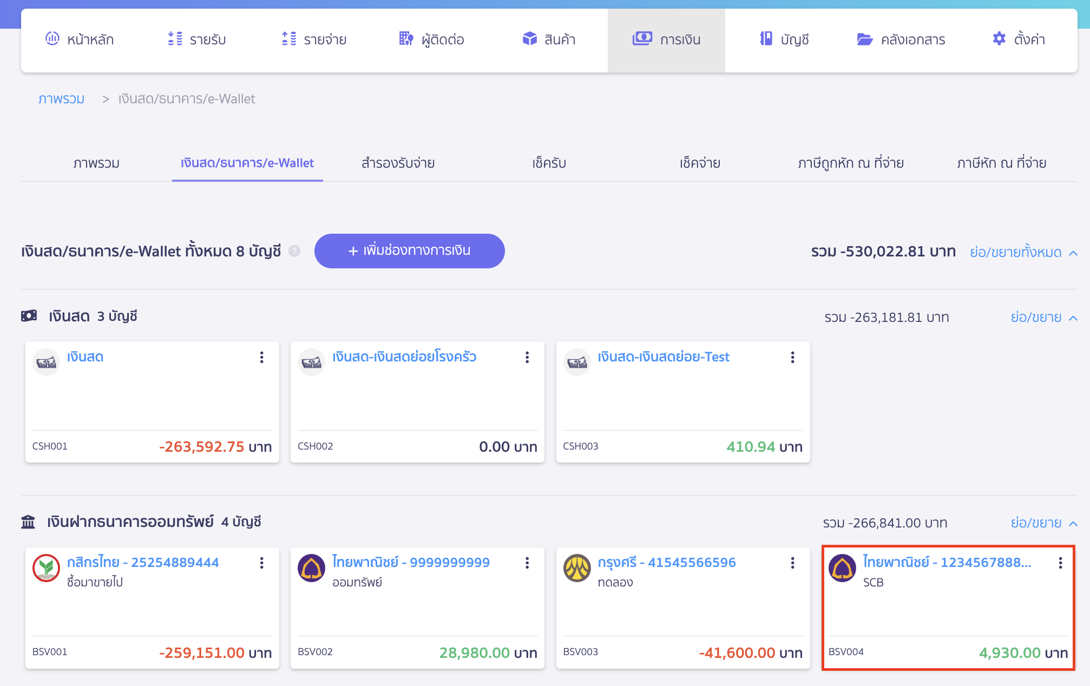
Task: Click three-dot menu on ไทยพาณิชย์ BSV004 card
Action: [x=1060, y=563]
